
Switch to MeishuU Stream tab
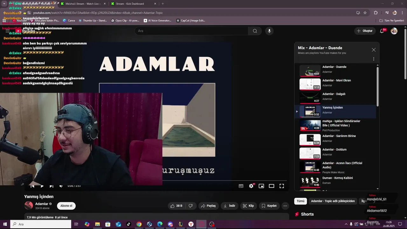coord(83,4)
